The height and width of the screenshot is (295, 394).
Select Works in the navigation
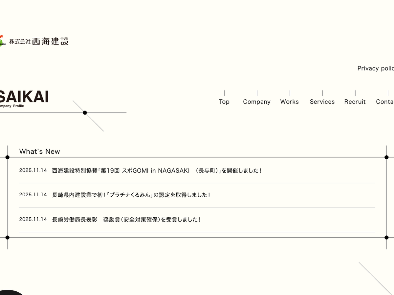[x=290, y=102]
